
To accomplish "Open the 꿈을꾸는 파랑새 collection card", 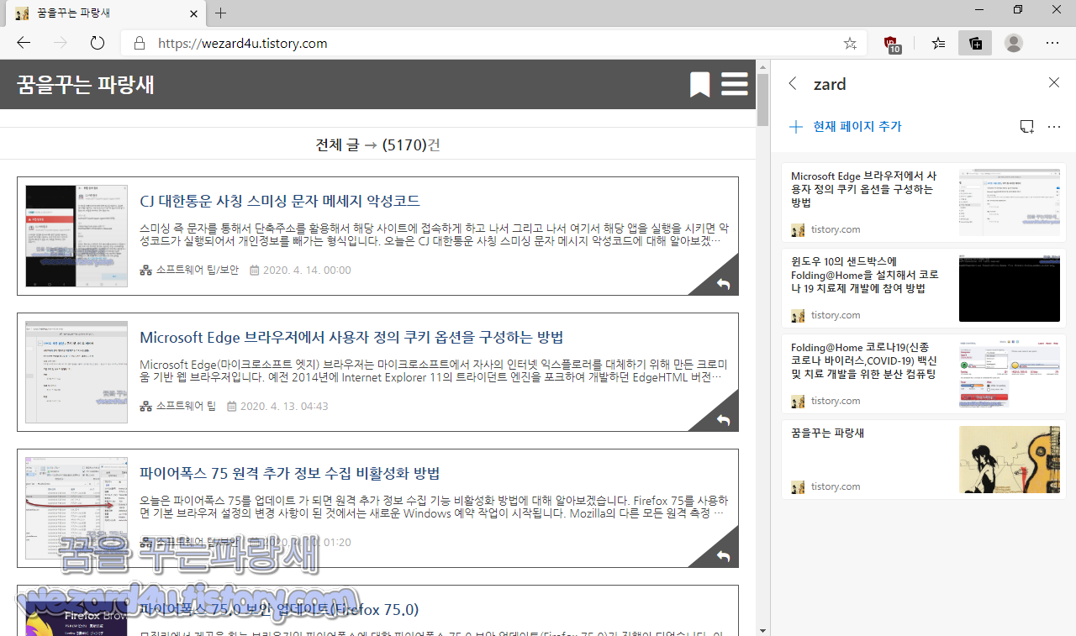I will point(923,460).
